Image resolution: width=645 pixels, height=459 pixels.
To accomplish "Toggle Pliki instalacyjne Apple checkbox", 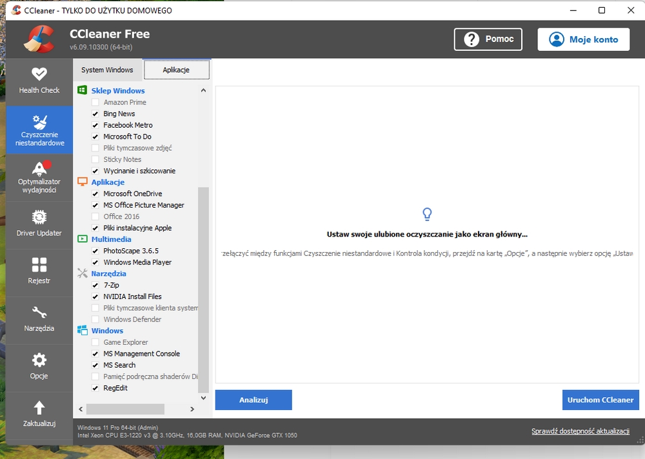I will coord(95,228).
